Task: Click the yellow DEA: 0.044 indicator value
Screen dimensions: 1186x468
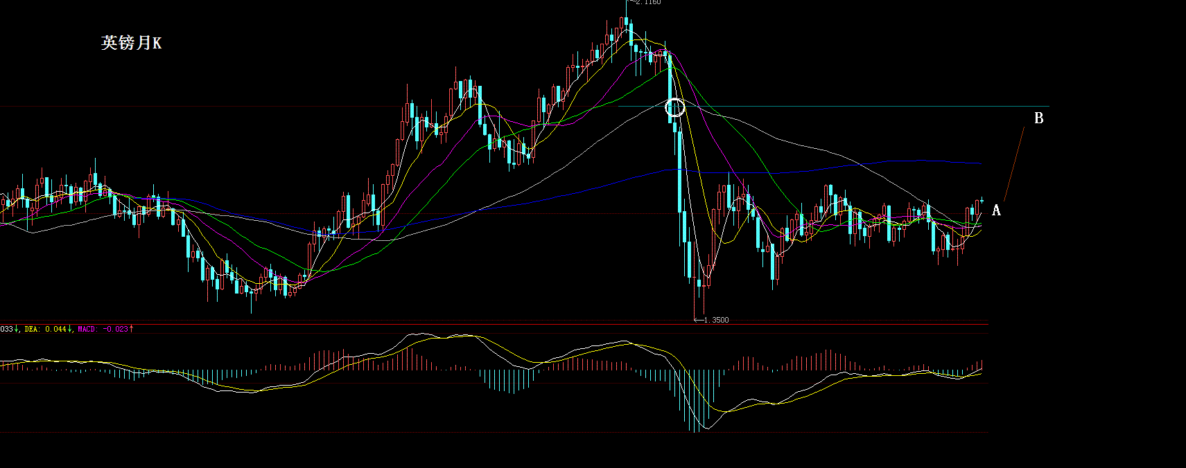Action: tap(45, 329)
